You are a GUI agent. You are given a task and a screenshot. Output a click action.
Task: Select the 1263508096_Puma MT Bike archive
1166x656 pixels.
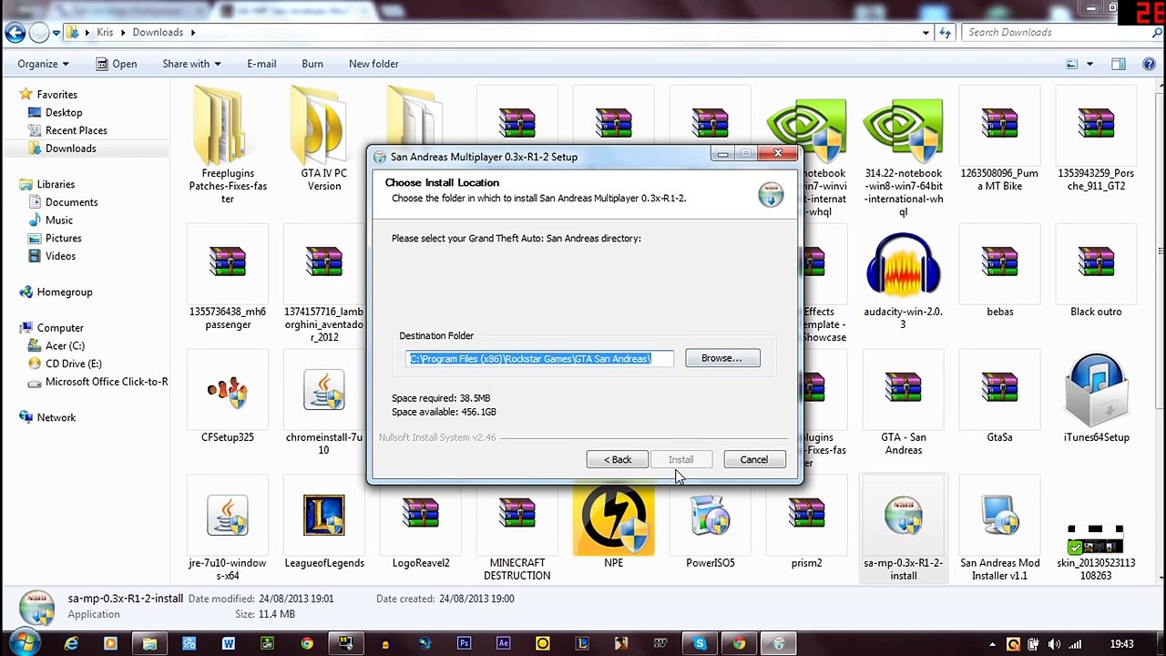click(999, 139)
